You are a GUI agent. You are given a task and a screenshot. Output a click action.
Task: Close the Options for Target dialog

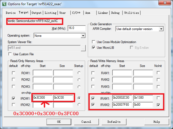pyautogui.click(x=165, y=3)
